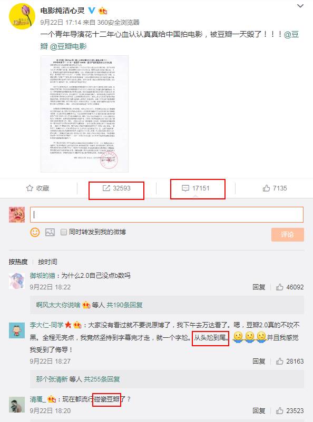Screen dimensions: 313x422
Task: Open the comments icon showing 17151
Action: pyautogui.click(x=185, y=188)
